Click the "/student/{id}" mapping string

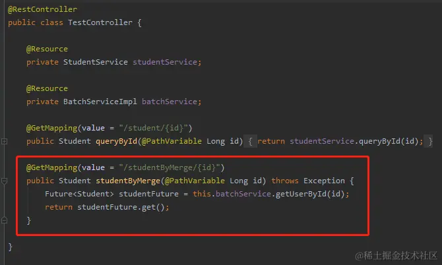(x=153, y=128)
